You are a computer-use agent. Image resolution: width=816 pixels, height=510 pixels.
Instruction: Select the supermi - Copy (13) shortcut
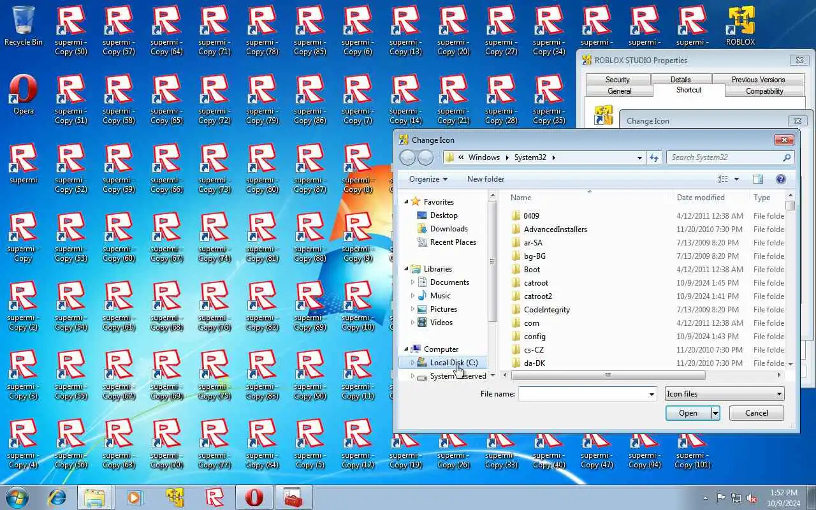[405, 30]
